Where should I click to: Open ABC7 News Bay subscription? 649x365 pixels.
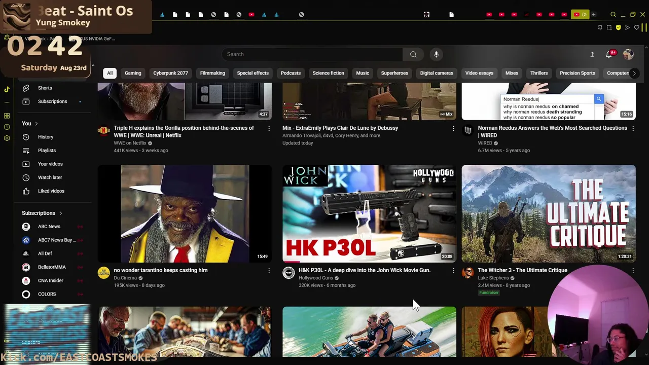tap(53, 240)
